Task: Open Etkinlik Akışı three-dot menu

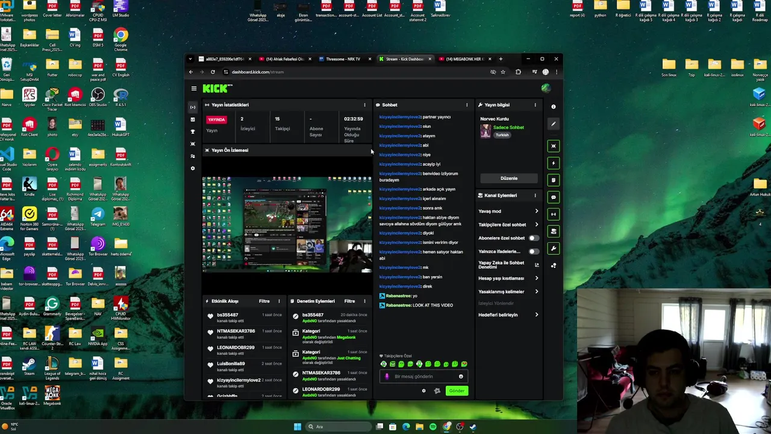Action: [279, 301]
